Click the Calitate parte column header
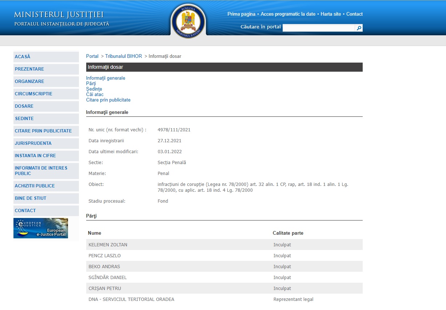Viewport: 446px width, 310px height. tap(288, 233)
